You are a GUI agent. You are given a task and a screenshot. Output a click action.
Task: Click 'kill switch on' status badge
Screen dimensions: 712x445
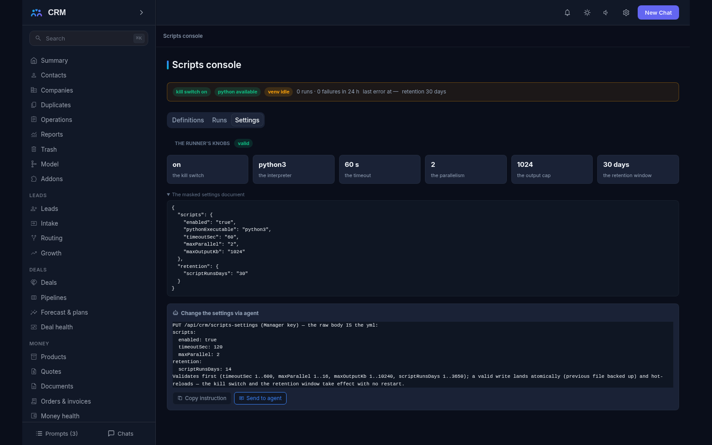coord(191,92)
